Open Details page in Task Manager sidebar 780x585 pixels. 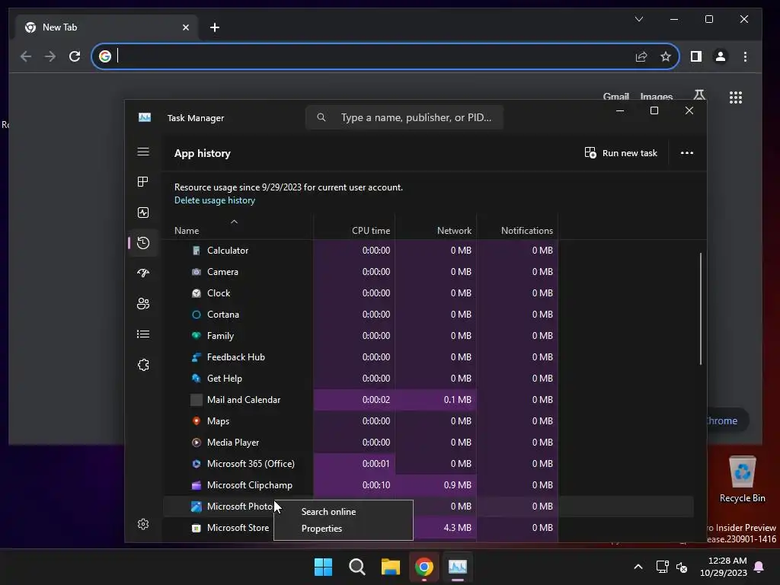coord(143,334)
